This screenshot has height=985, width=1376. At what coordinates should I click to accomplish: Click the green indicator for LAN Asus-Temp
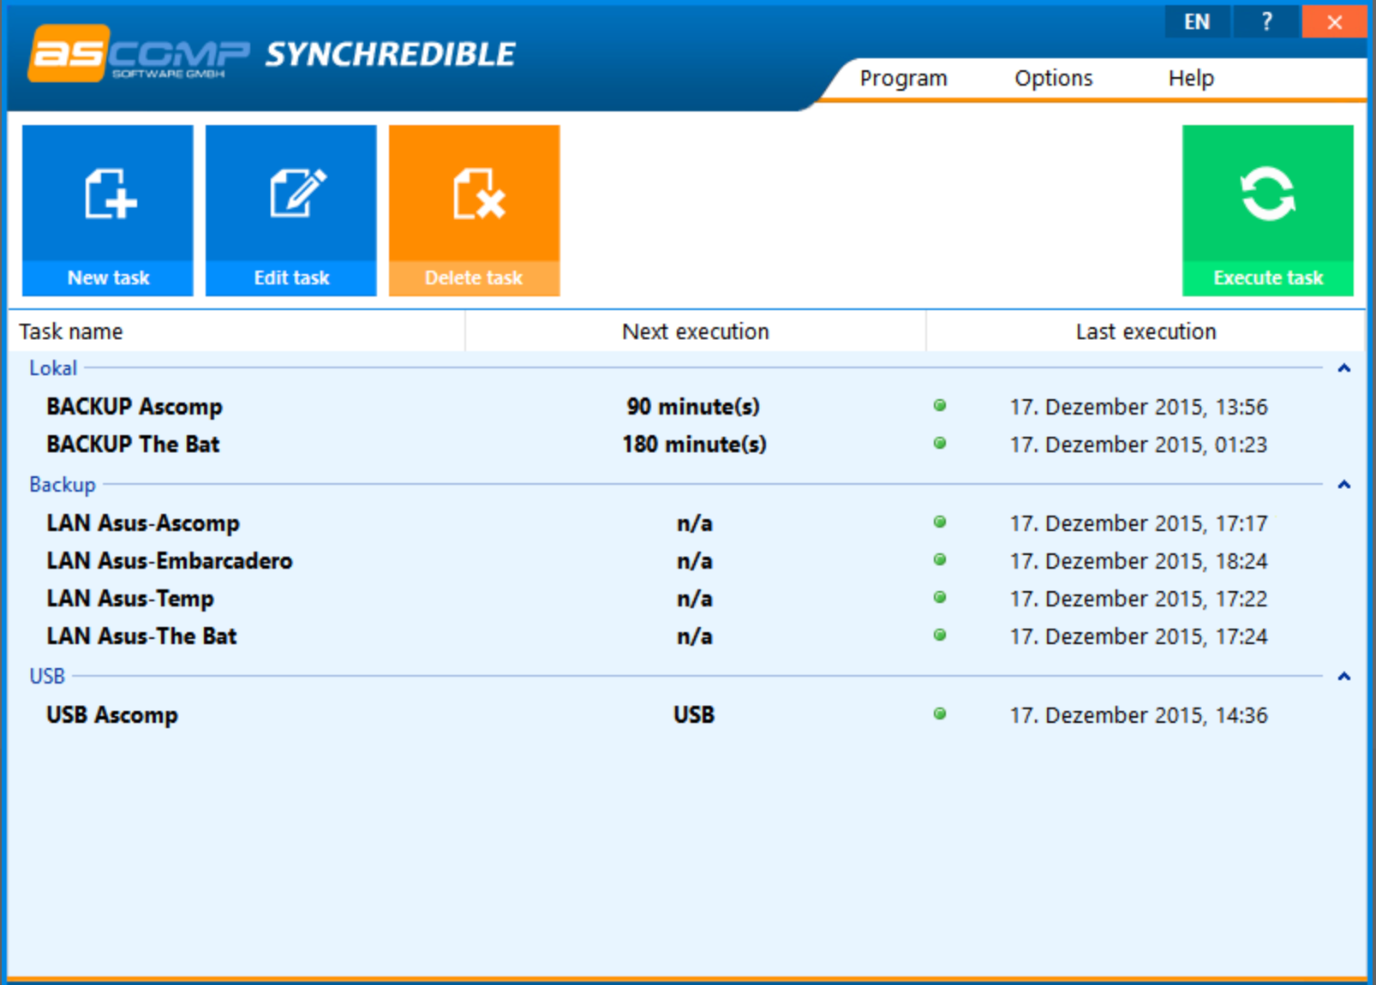pos(940,598)
